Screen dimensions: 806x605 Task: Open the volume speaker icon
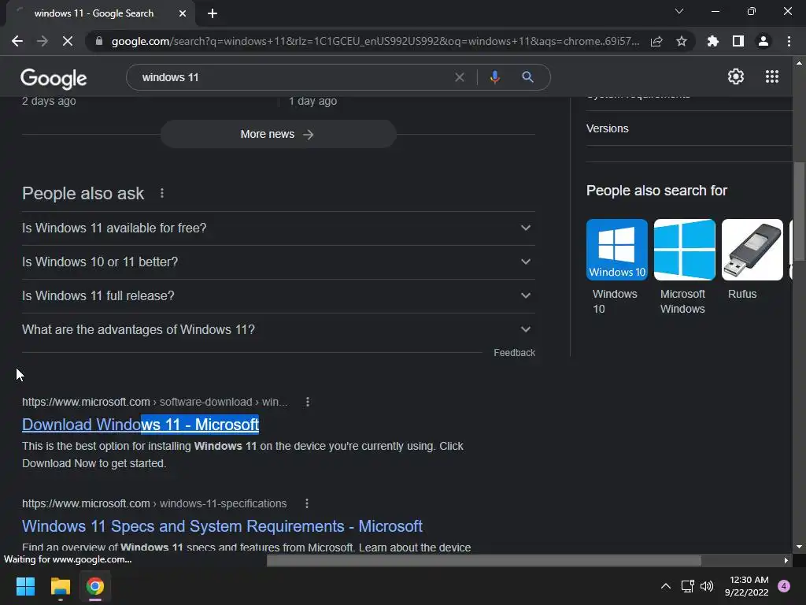[x=707, y=586]
